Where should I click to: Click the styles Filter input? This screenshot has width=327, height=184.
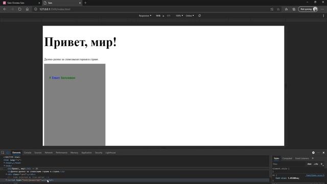[289, 164]
